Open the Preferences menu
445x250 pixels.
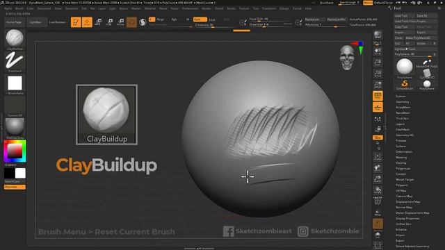190,8
